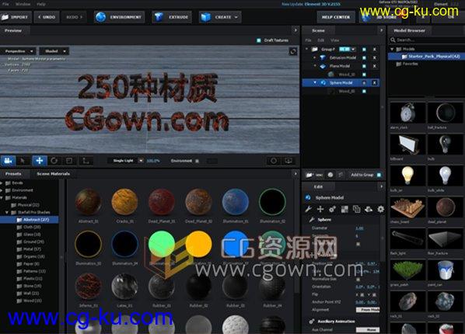Open the replicator copies tab in Edit panel
The image size is (465, 334).
pyautogui.click(x=356, y=209)
